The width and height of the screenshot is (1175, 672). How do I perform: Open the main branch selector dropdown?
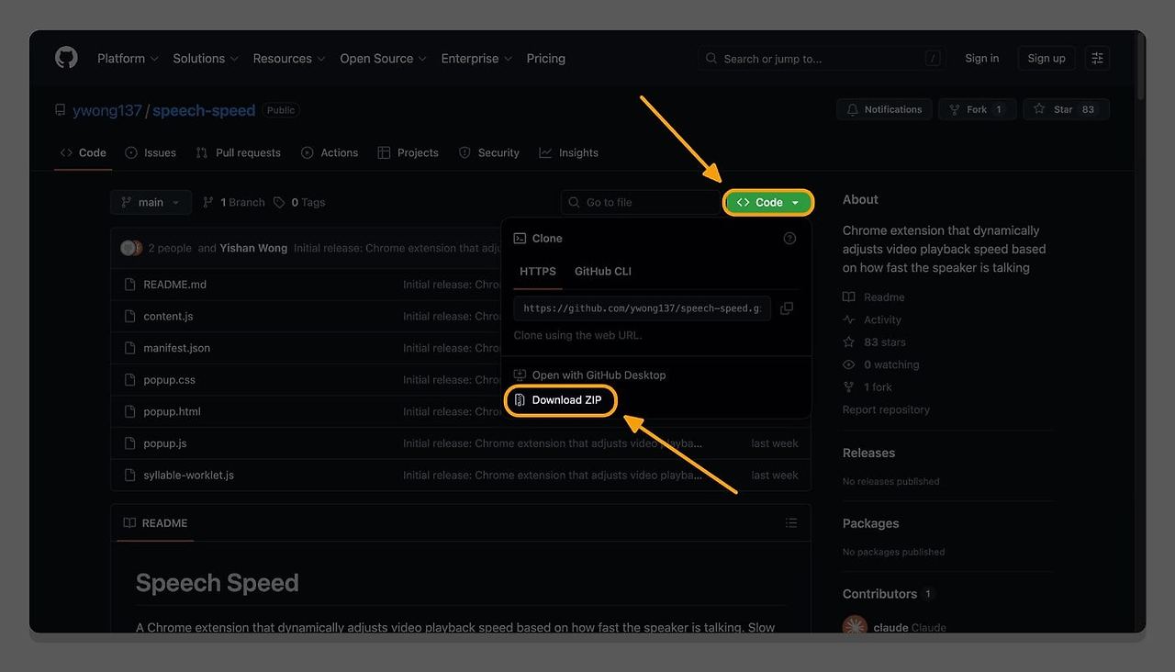[151, 202]
